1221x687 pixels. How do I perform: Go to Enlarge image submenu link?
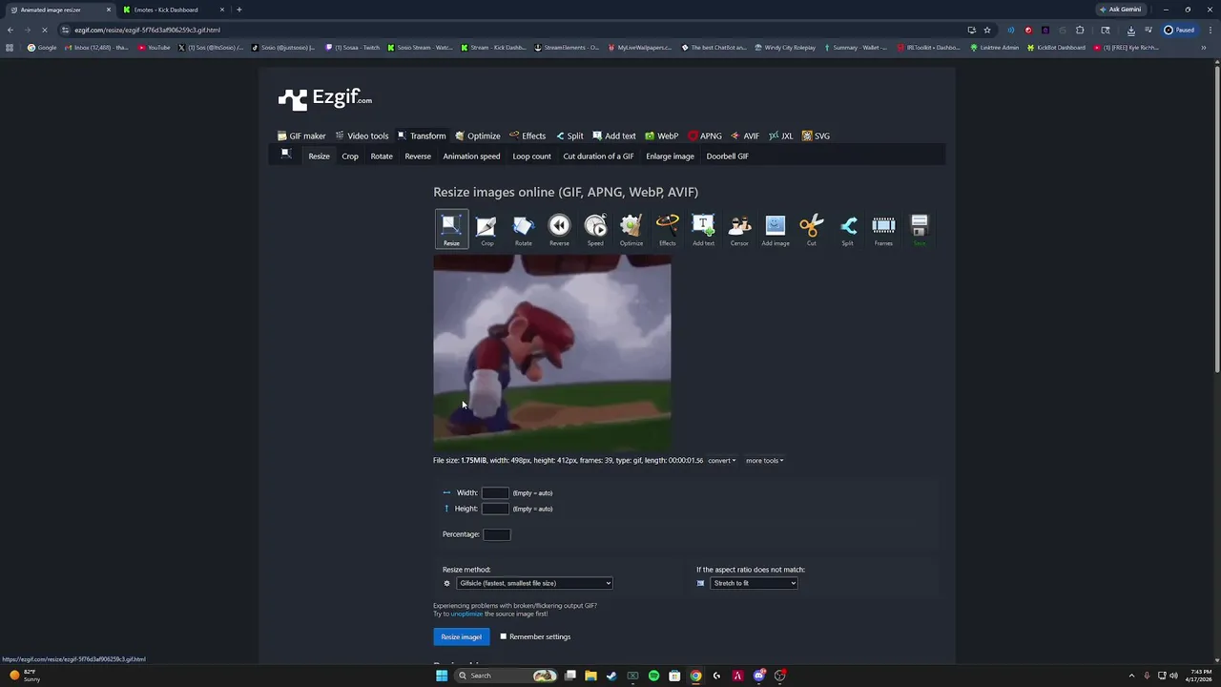click(x=670, y=156)
